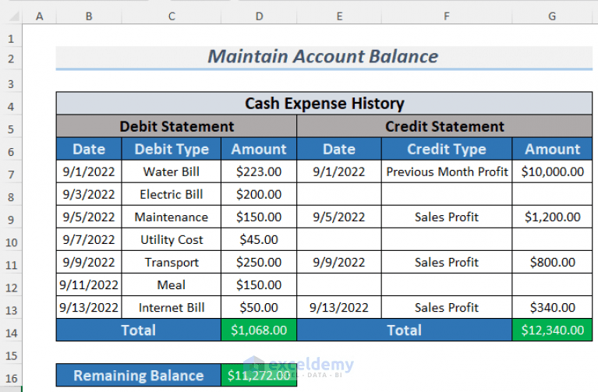
Task: Select the credit date 9/13/2022 in column E
Action: click(339, 307)
